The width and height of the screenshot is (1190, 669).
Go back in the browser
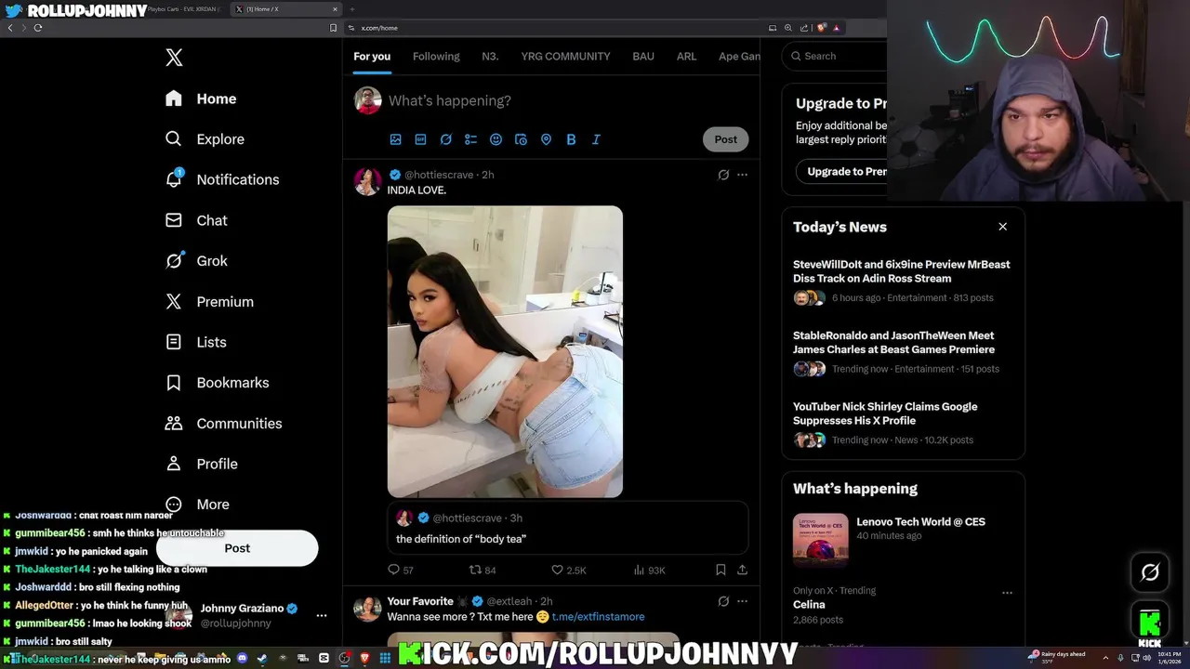tap(10, 28)
